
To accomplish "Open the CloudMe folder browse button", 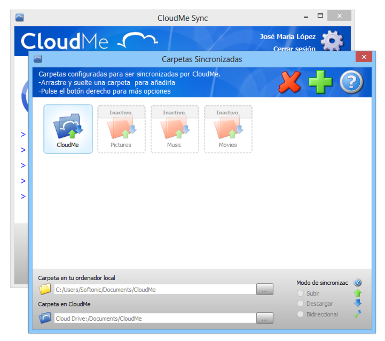I will [265, 318].
